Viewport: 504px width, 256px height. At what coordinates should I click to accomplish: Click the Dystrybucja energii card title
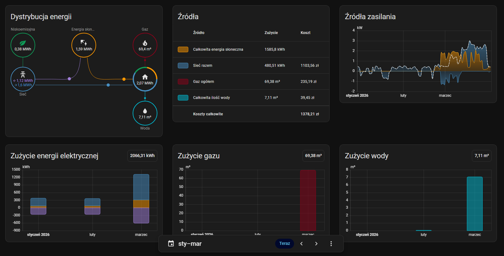41,17
